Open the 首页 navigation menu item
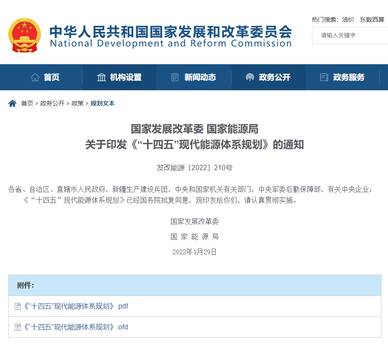This screenshot has height=348, width=388. tap(52, 77)
